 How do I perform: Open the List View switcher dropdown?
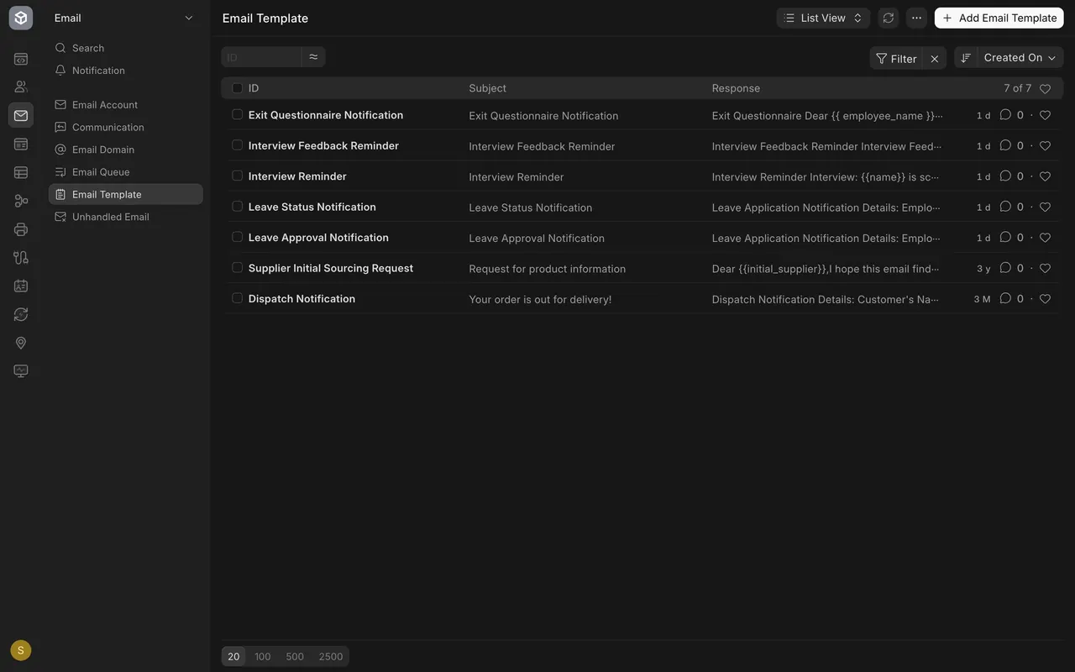[x=823, y=18]
